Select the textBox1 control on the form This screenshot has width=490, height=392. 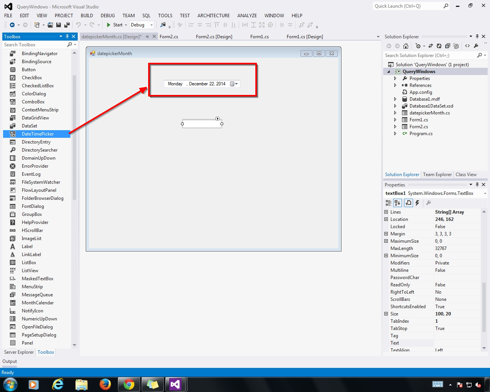point(202,124)
